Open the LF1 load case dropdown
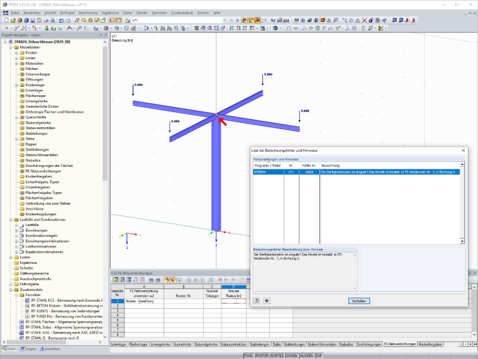Screen dimensions: 478x359 click(225, 20)
